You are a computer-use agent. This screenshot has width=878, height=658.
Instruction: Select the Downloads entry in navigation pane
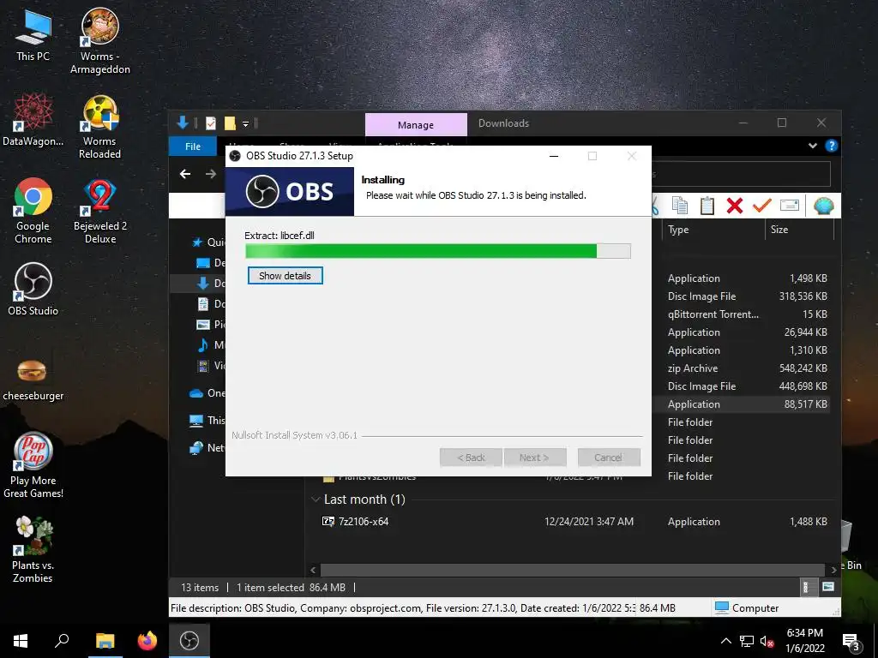pyautogui.click(x=211, y=283)
